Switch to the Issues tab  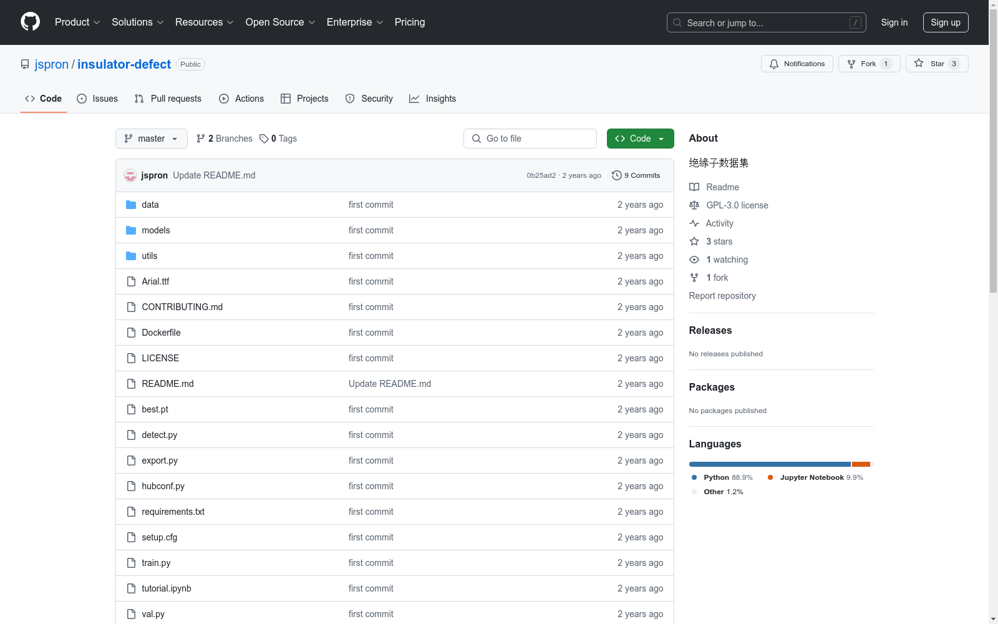(97, 99)
